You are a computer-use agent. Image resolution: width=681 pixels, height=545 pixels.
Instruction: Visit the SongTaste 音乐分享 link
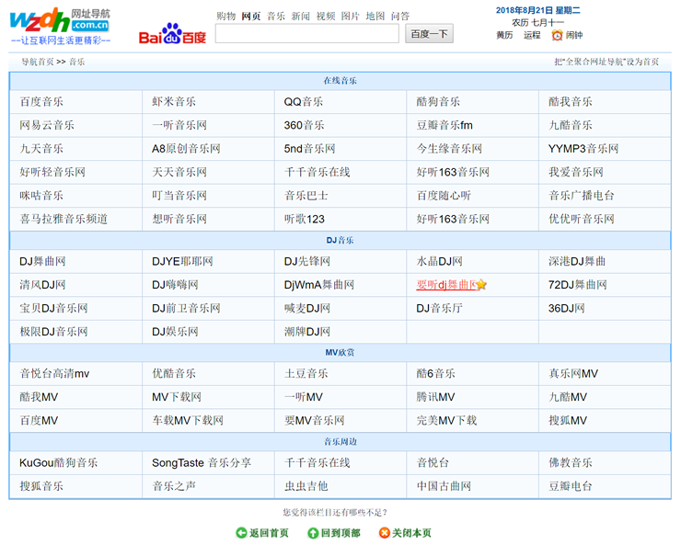[x=201, y=462]
